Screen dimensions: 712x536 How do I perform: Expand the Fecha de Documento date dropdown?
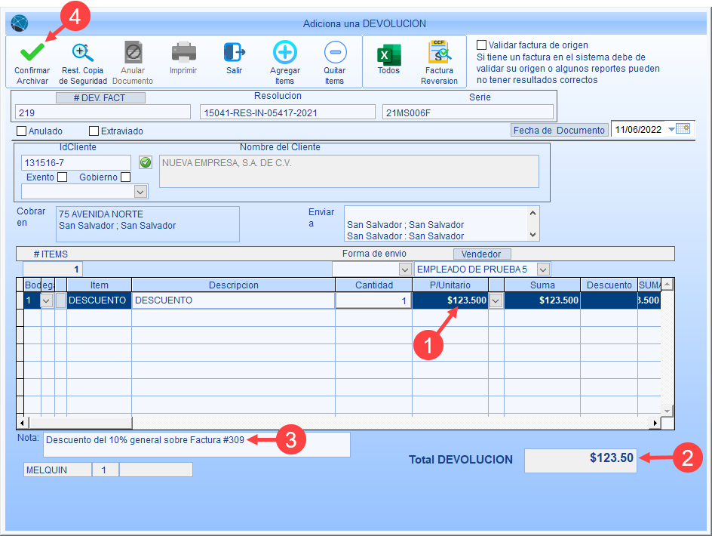point(671,130)
